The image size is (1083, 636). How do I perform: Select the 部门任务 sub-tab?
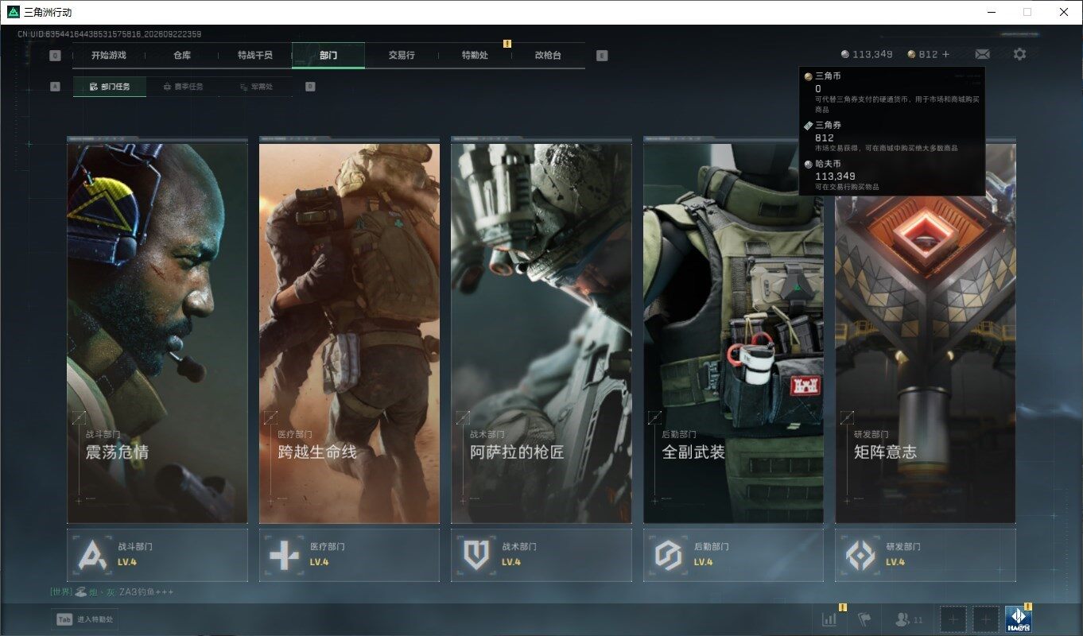(x=110, y=87)
